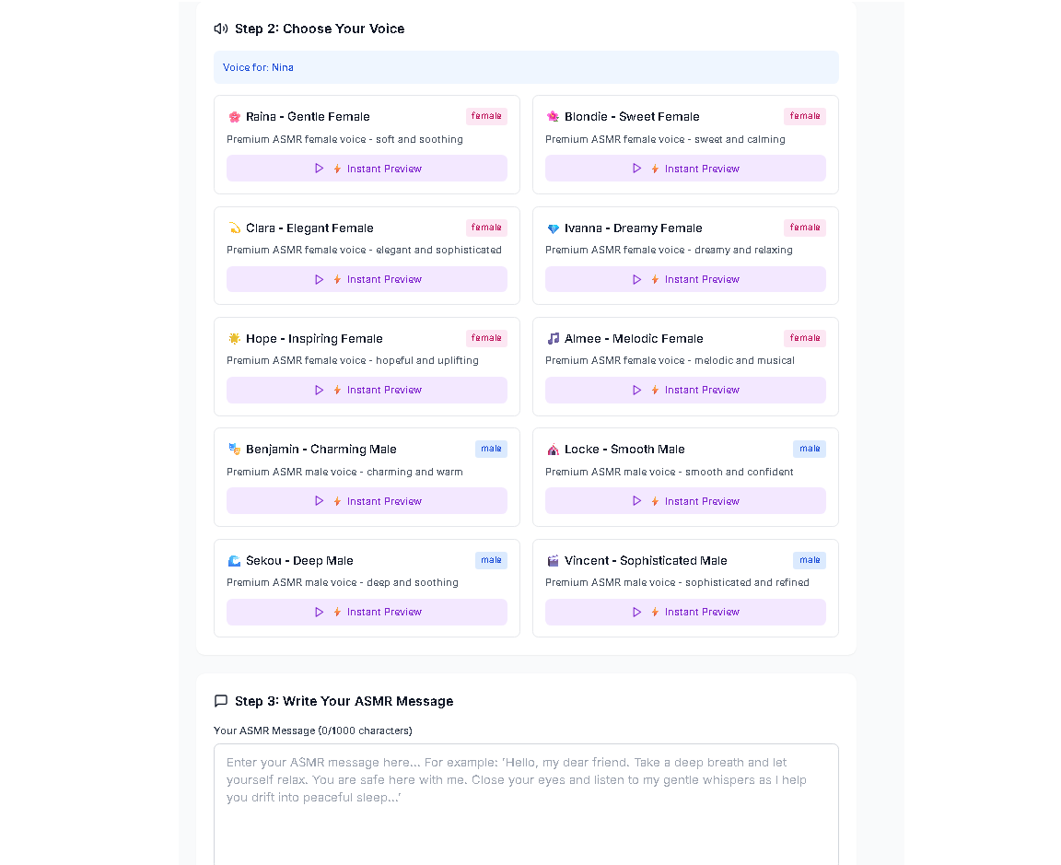The width and height of the screenshot is (1061, 865).
Task: Focus the ASMR message text area
Action: coord(527,804)
